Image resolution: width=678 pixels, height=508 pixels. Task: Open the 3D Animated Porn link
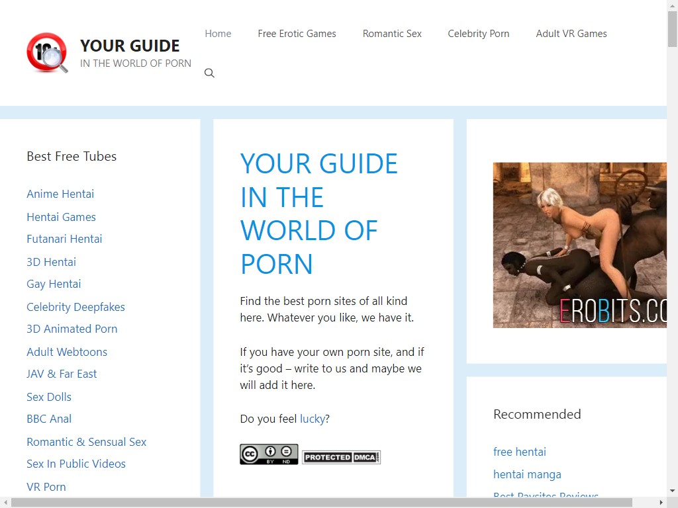point(72,329)
